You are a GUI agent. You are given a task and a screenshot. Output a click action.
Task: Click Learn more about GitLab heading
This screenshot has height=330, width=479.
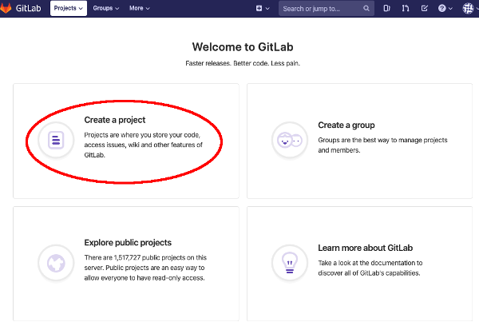click(x=365, y=248)
